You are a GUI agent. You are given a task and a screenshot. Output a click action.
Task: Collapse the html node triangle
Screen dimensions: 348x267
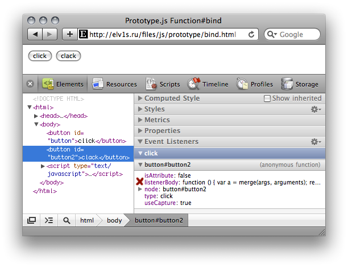coord(30,107)
